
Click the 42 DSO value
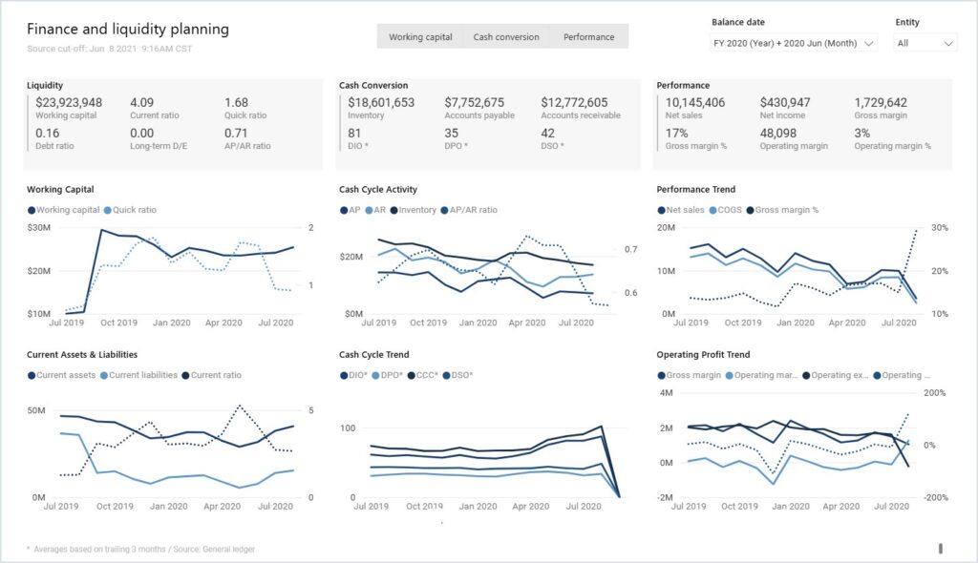tap(547, 134)
